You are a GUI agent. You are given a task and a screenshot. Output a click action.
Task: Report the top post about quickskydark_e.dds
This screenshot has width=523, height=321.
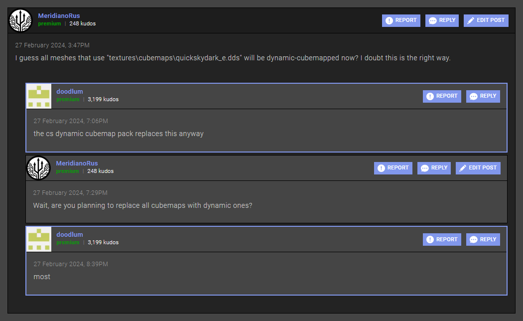[401, 20]
